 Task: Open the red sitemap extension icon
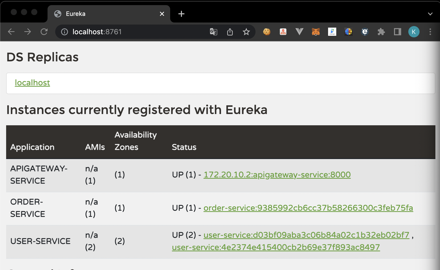(283, 32)
